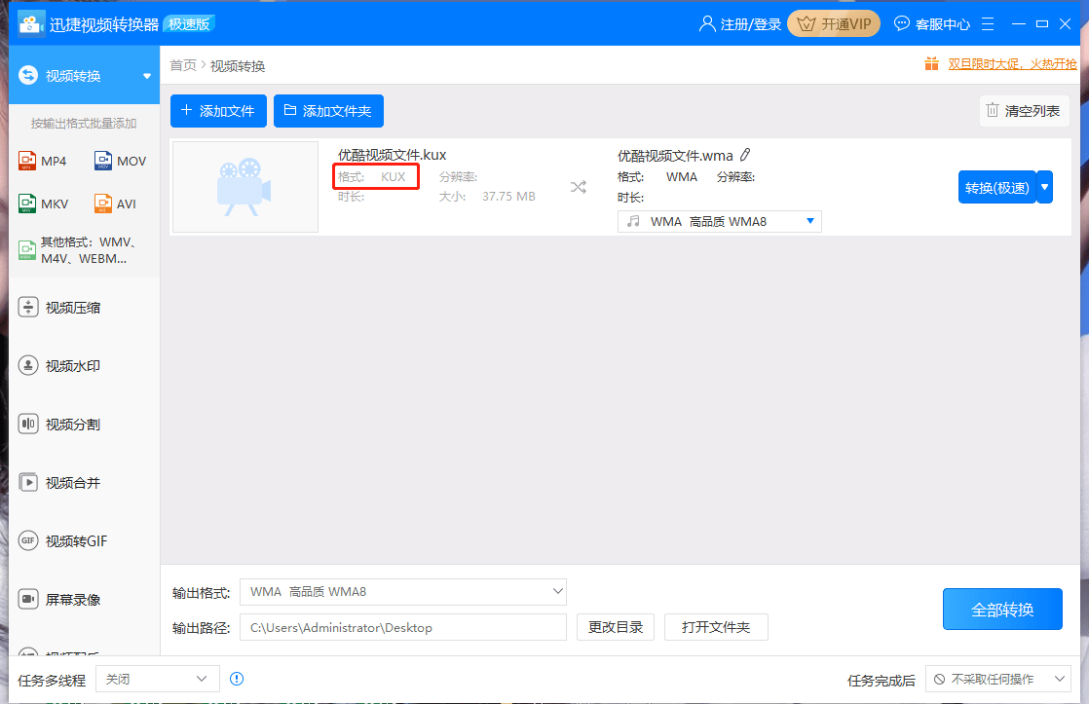Click 打开文件夹 button

(716, 627)
